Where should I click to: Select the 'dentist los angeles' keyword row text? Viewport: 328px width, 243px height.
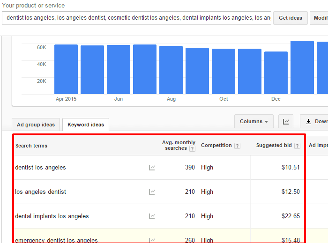pos(40,168)
